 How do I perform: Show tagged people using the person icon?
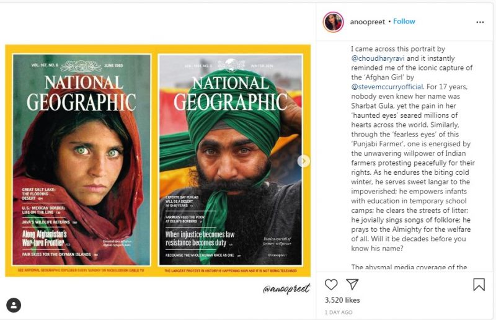click(x=14, y=304)
